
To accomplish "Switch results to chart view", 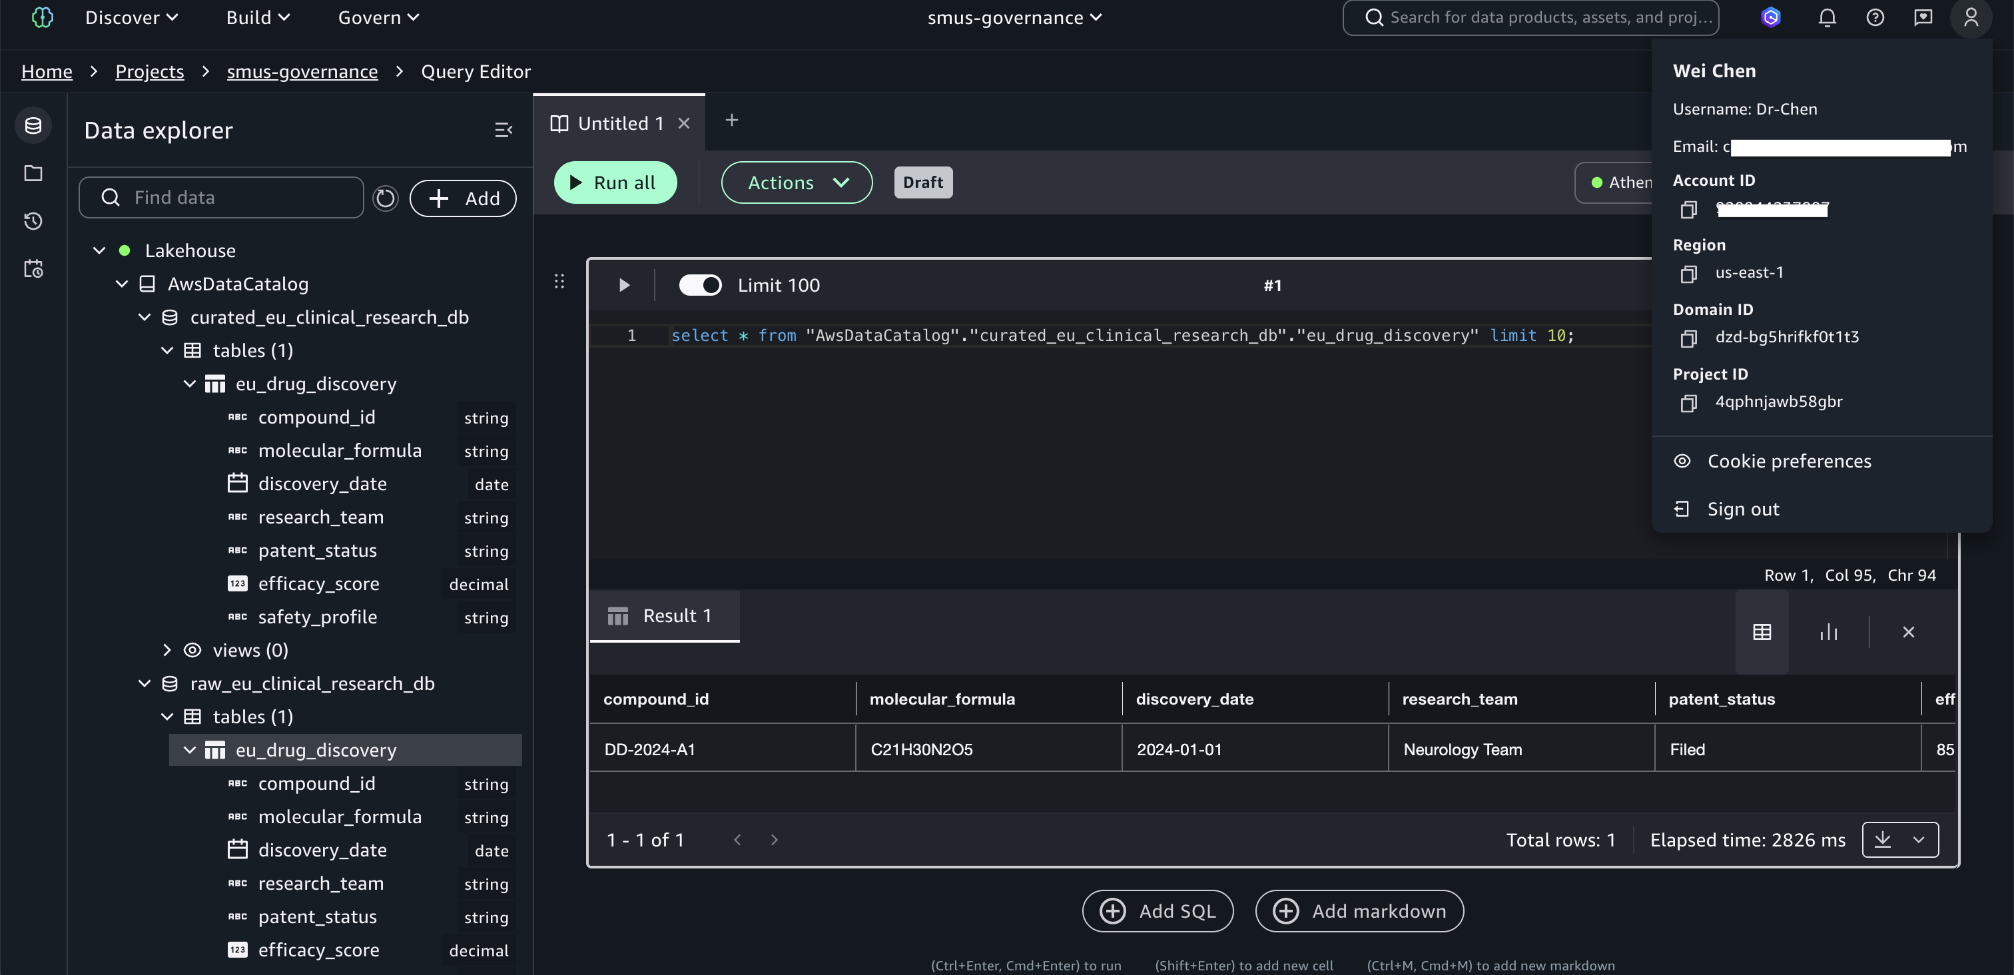I will (1829, 632).
